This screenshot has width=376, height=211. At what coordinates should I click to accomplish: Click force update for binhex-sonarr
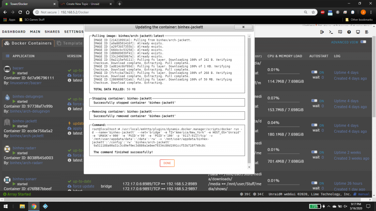[x=83, y=186]
